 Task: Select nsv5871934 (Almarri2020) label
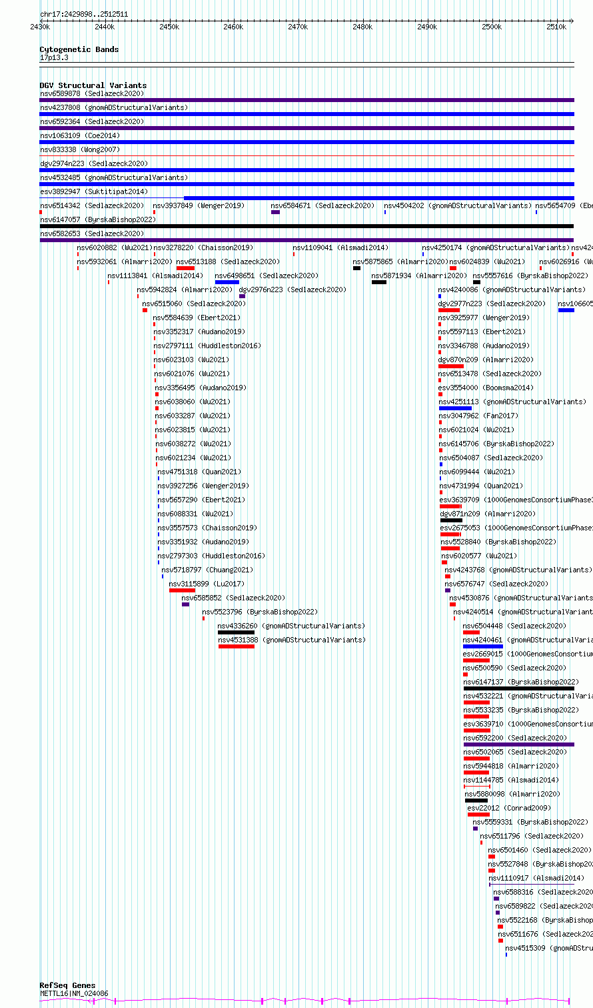click(x=420, y=276)
